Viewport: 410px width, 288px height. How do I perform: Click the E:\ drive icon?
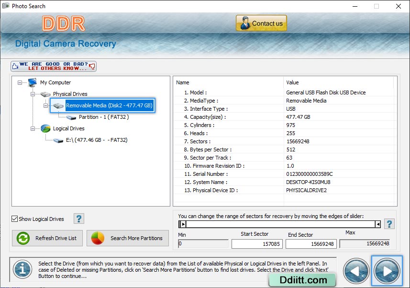click(x=58, y=140)
